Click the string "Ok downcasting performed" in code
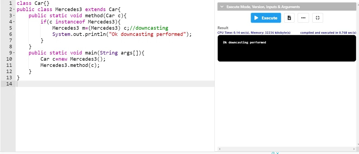Image resolution: width=359 pixels, height=154 pixels. [x=147, y=34]
